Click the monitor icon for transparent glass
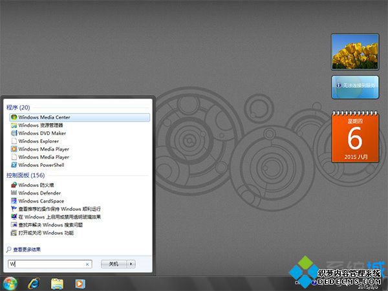 coord(14,217)
